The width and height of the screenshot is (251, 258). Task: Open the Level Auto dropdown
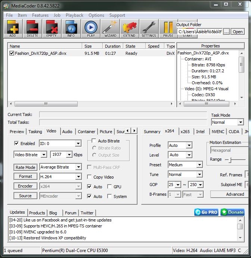180,155
